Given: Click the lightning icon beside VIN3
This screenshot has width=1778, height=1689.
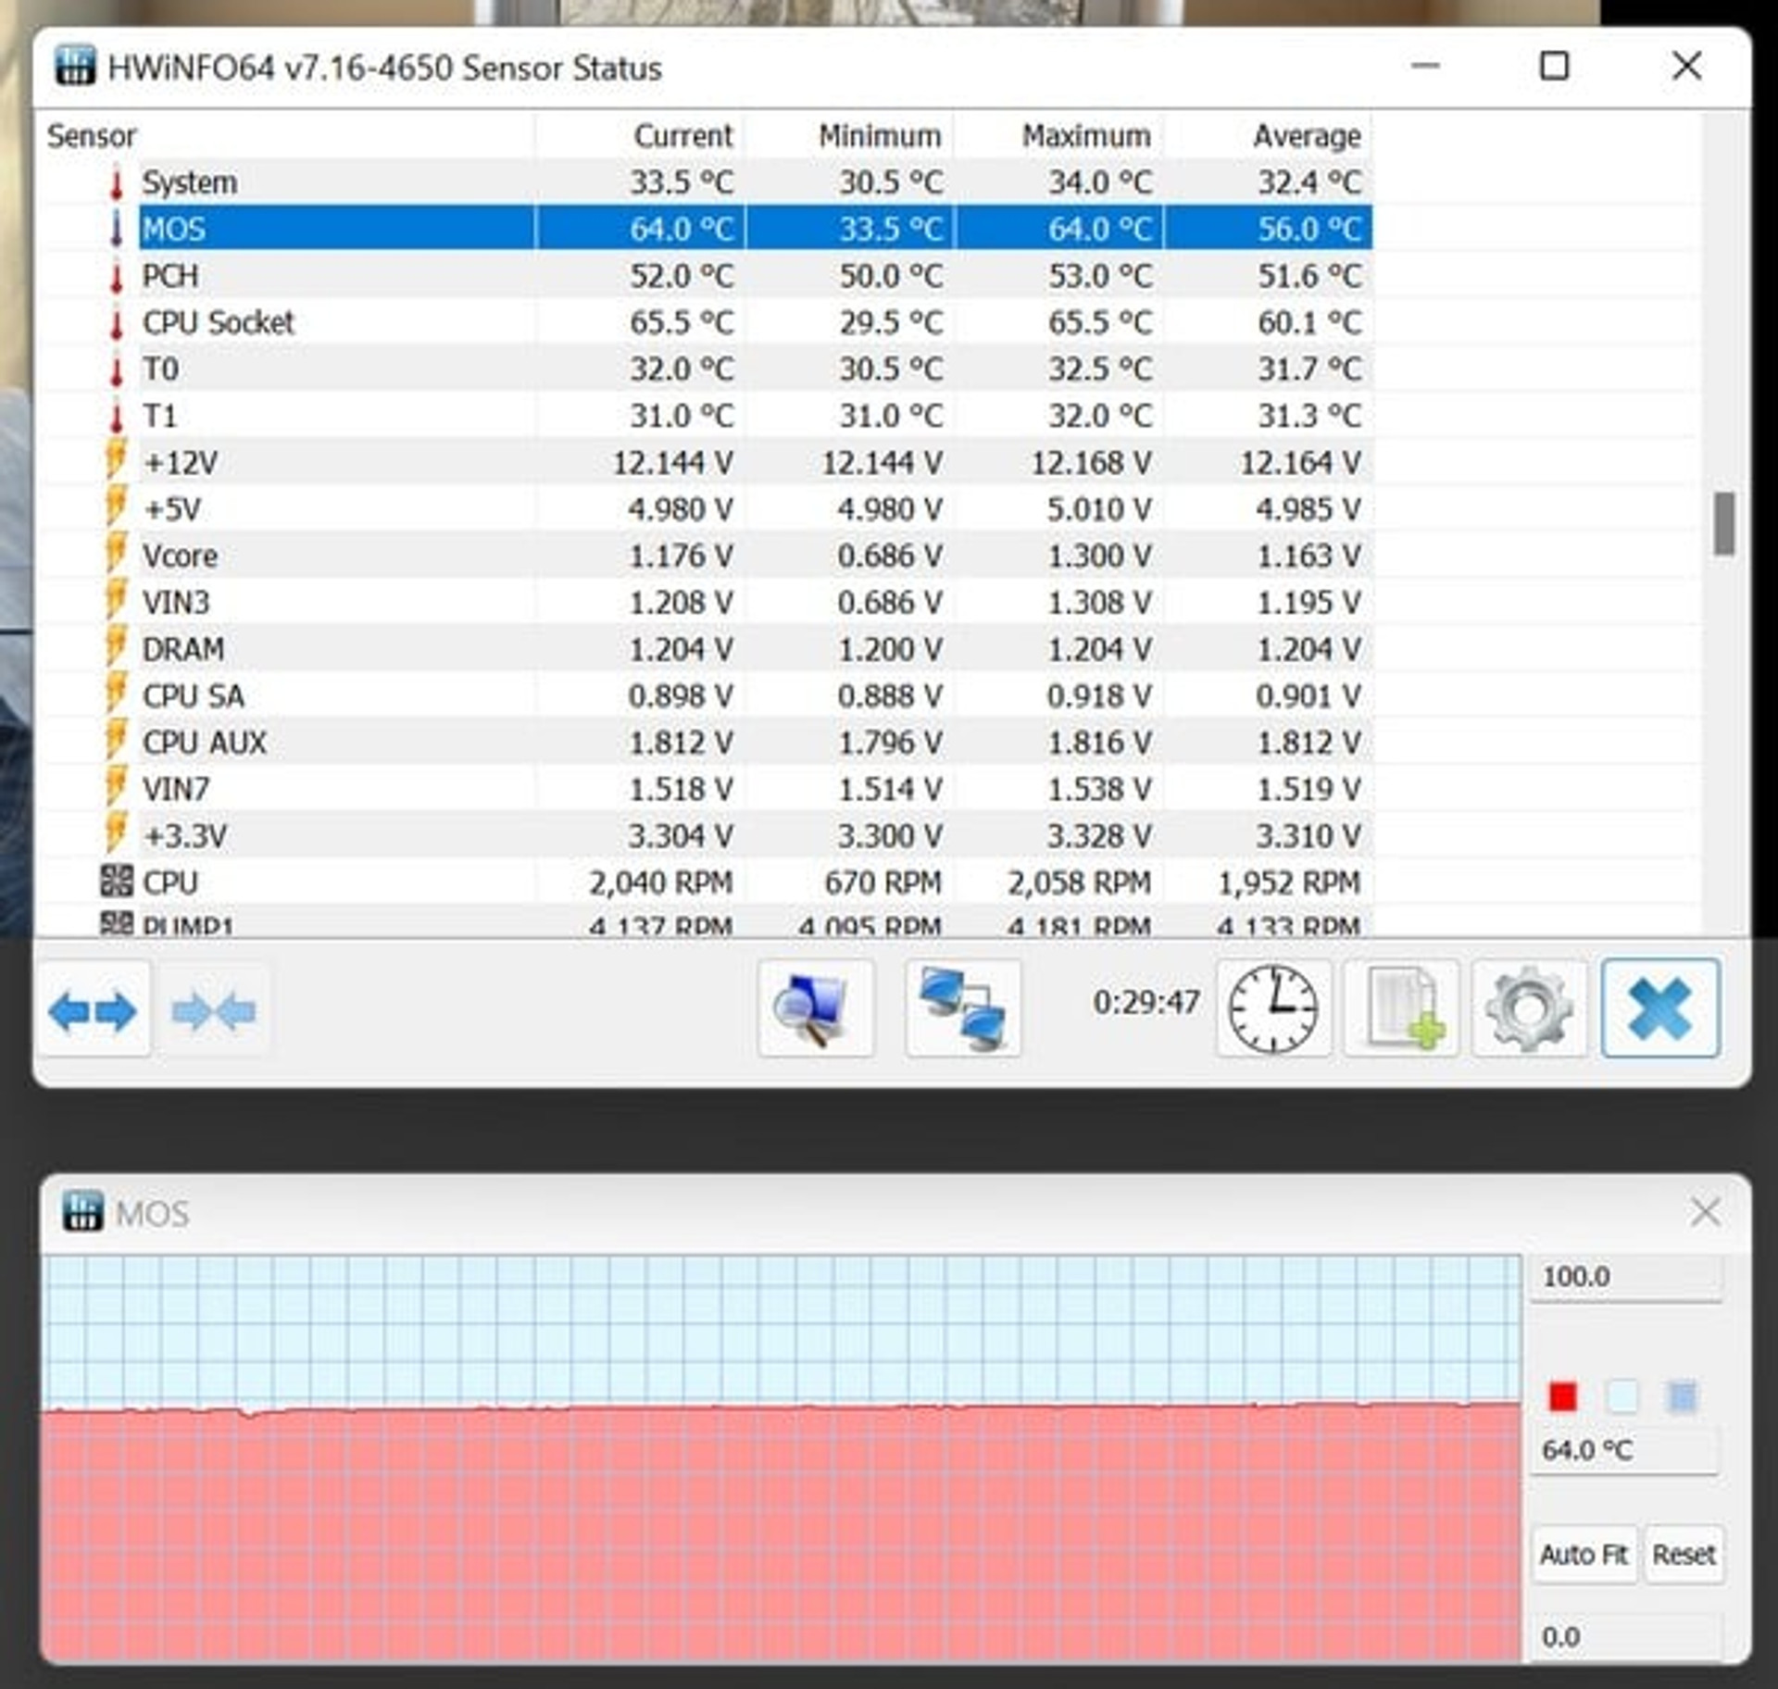Looking at the screenshot, I should pyautogui.click(x=117, y=600).
